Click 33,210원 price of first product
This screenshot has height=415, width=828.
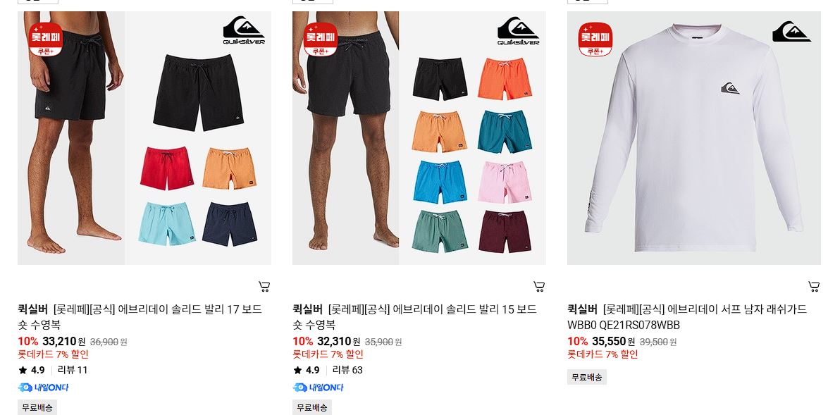(x=63, y=342)
